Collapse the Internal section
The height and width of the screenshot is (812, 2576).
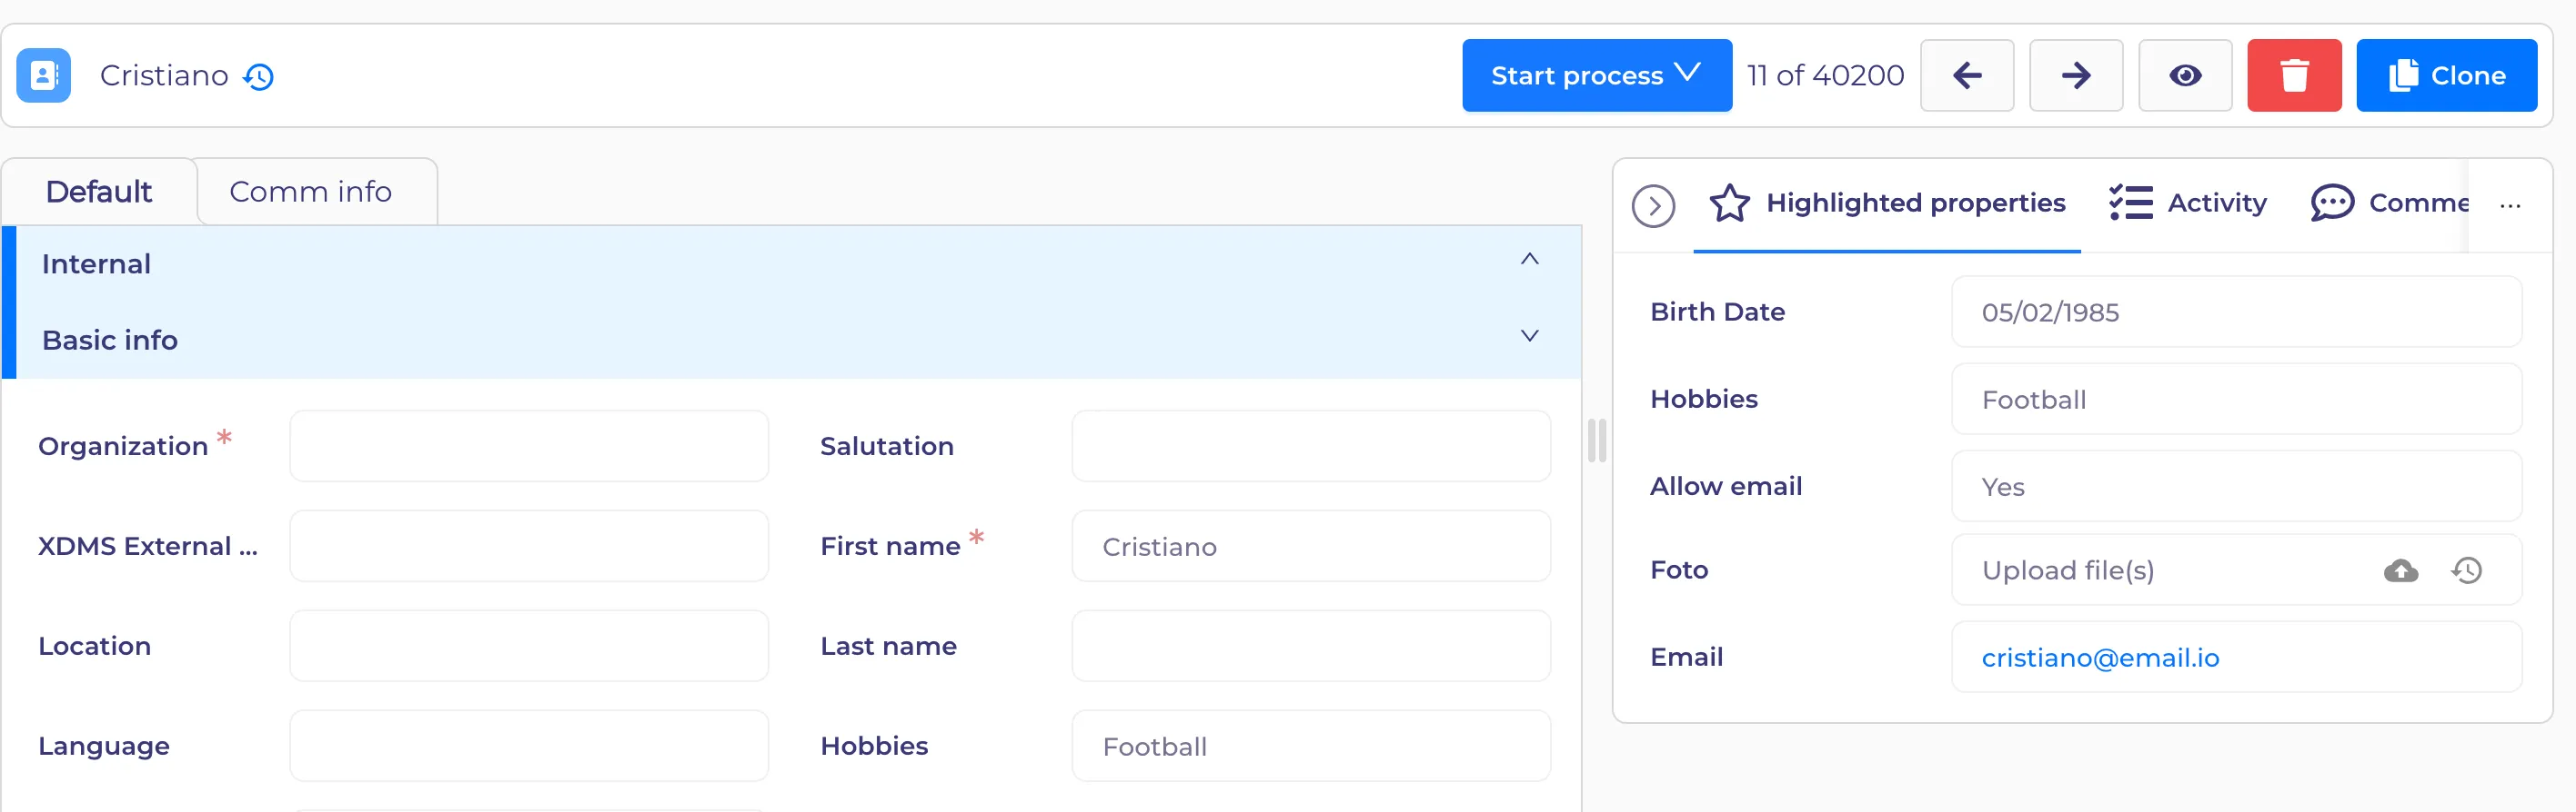click(1529, 260)
